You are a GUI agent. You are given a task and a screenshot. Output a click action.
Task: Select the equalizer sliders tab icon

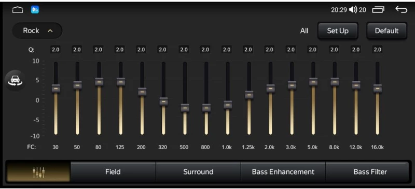[x=38, y=172]
